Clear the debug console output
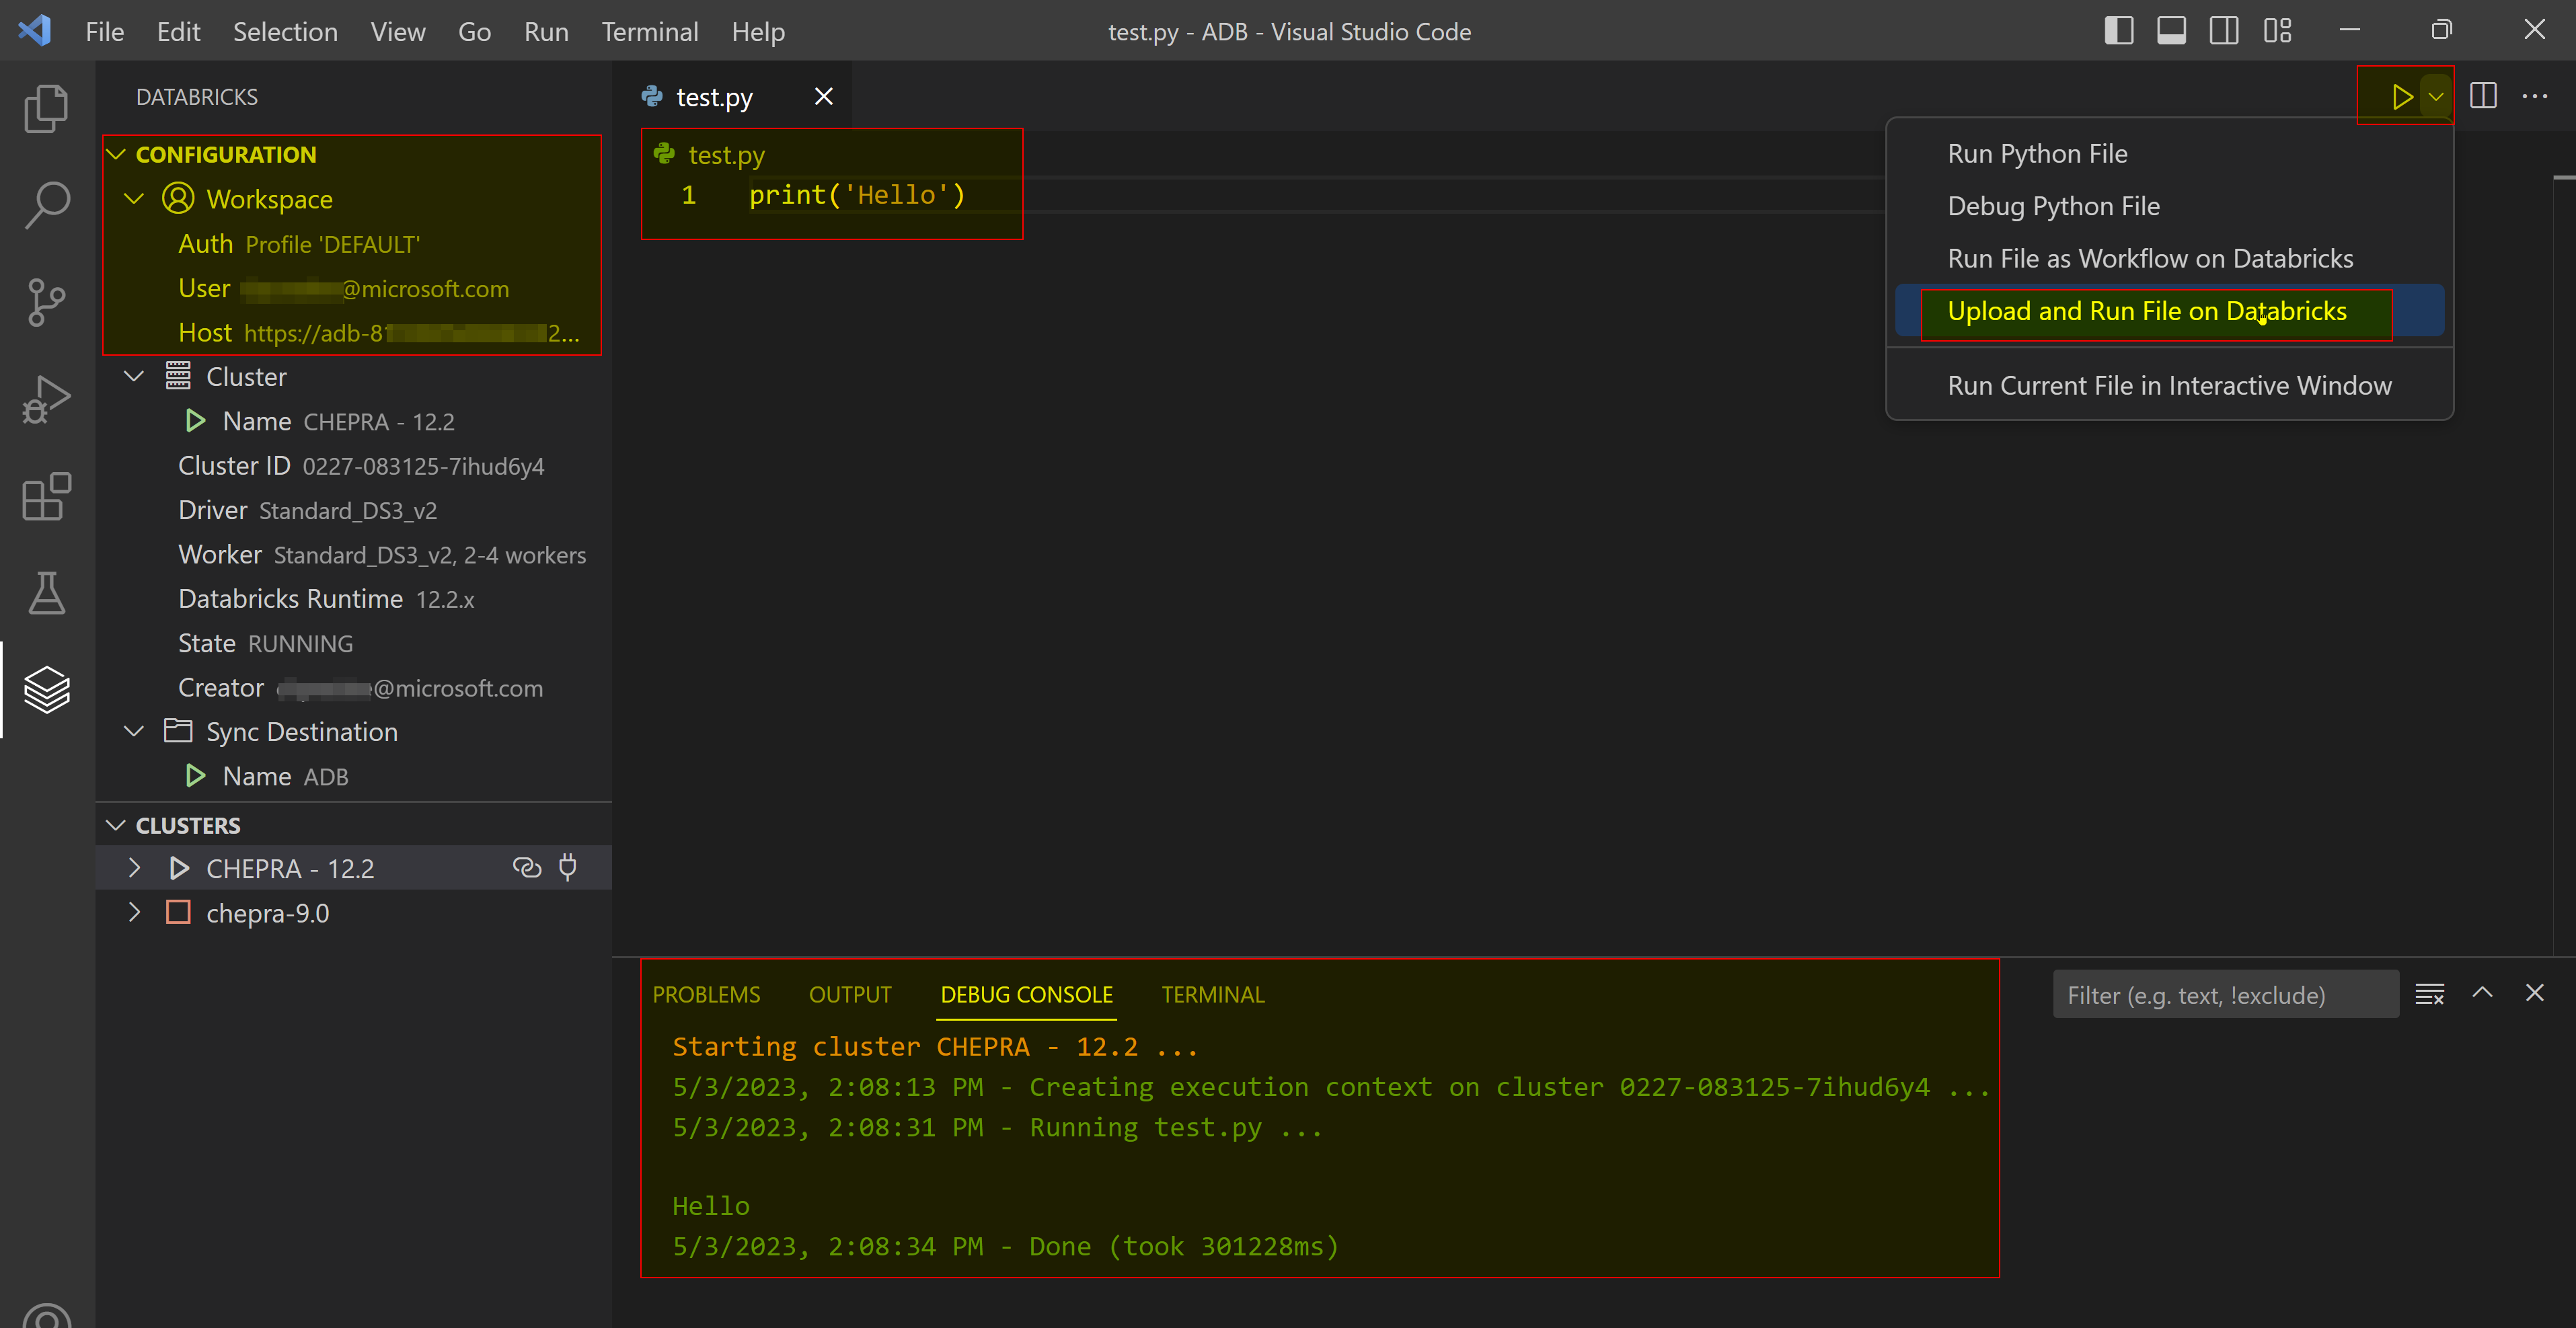 click(x=2429, y=994)
